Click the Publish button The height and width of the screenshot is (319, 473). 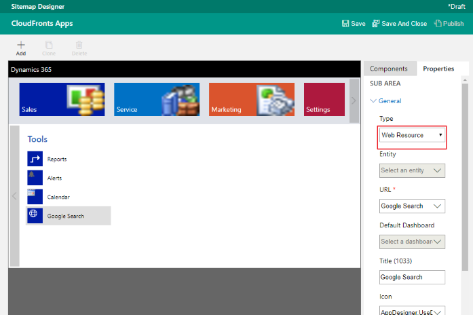[x=449, y=24]
